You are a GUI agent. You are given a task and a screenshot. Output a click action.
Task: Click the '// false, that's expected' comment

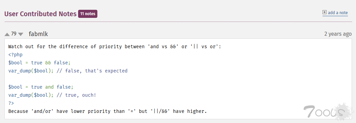point(92,71)
